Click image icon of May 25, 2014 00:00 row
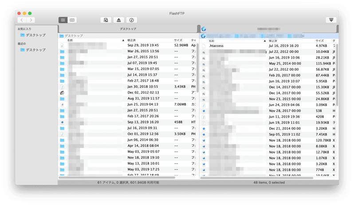The width and height of the screenshot is (354, 205). tap(204, 64)
